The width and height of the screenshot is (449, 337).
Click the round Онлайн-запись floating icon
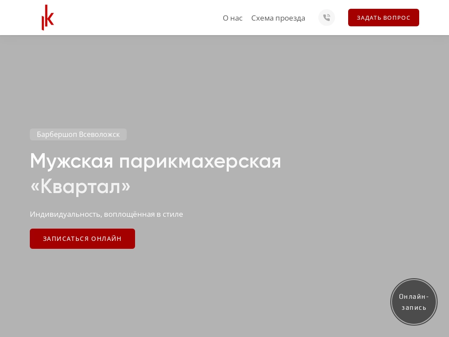pos(414,302)
